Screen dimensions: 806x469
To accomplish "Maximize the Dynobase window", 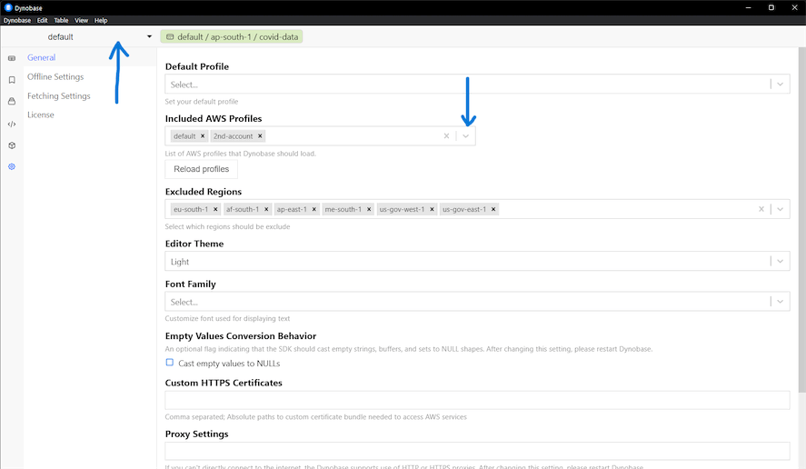I will pyautogui.click(x=771, y=7).
